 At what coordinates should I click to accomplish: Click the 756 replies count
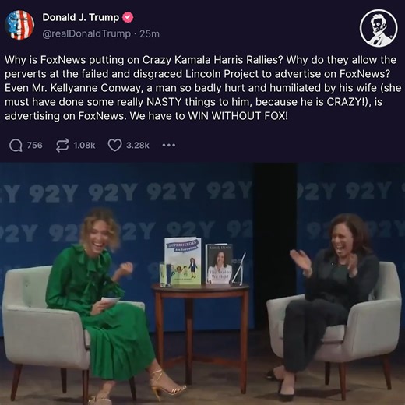[x=35, y=145]
